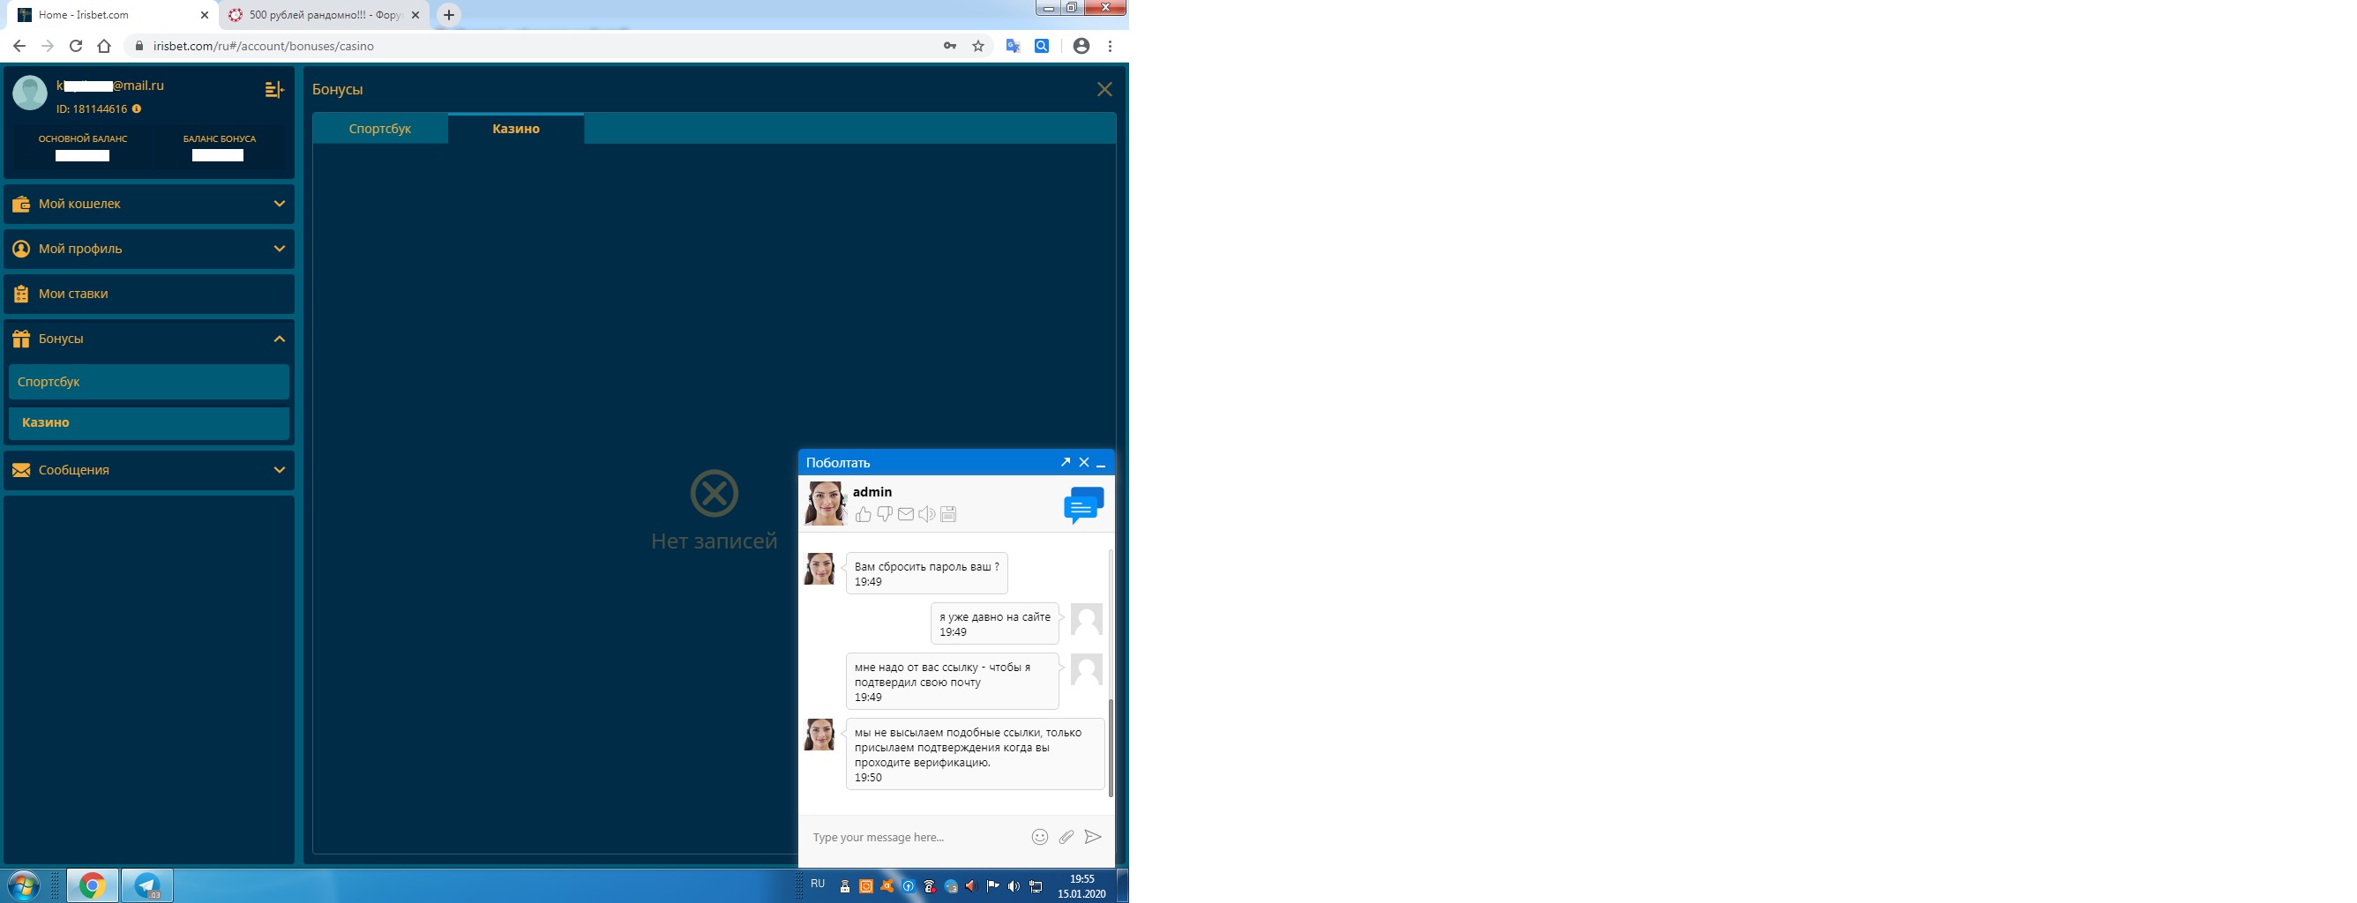The width and height of the screenshot is (2357, 903).
Task: Send the chat message with arrow icon
Action: (x=1092, y=837)
